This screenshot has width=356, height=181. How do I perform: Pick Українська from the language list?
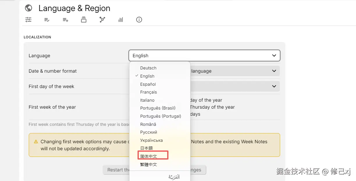151,140
